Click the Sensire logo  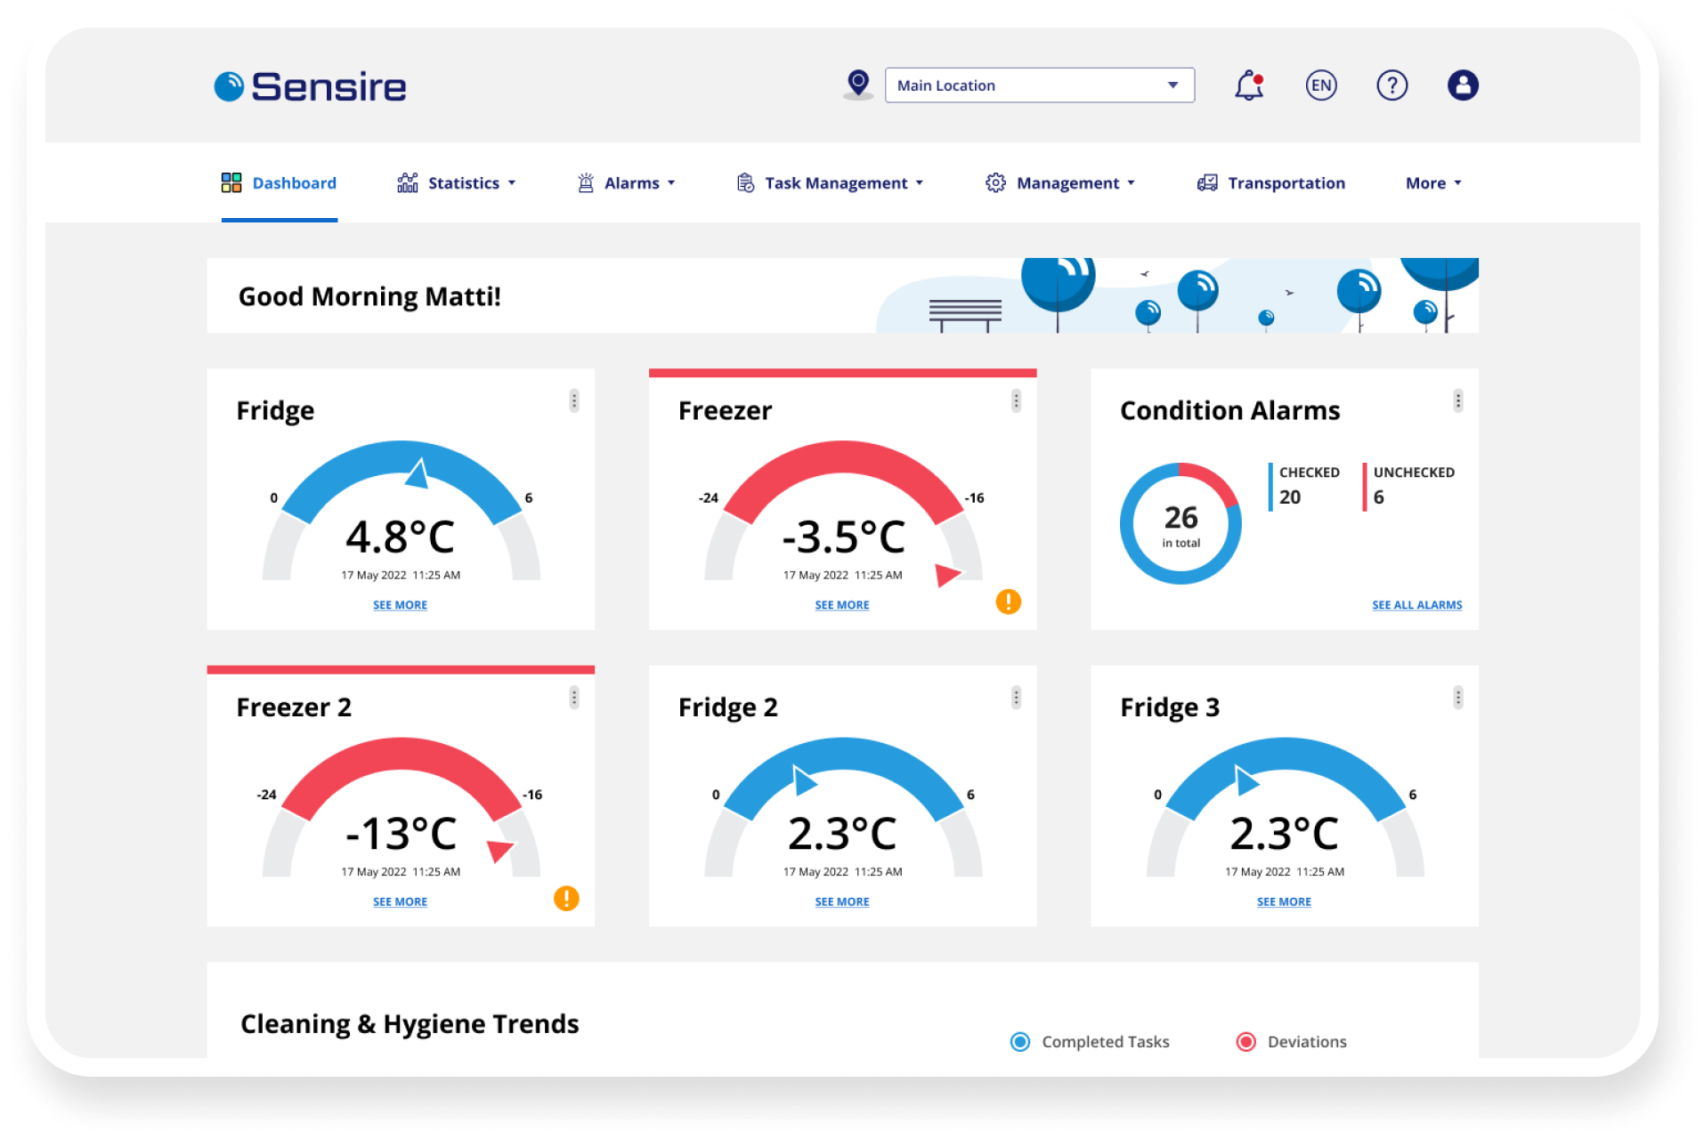pos(310,85)
